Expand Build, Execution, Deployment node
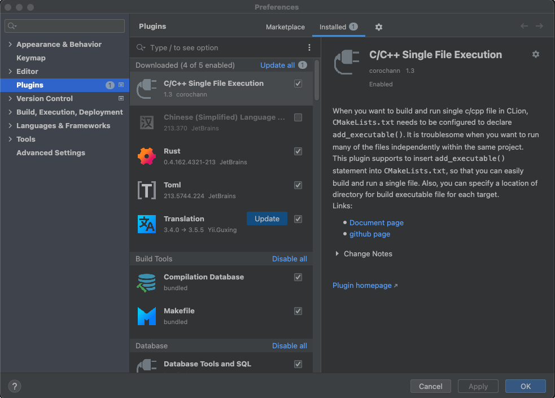 pos(10,112)
